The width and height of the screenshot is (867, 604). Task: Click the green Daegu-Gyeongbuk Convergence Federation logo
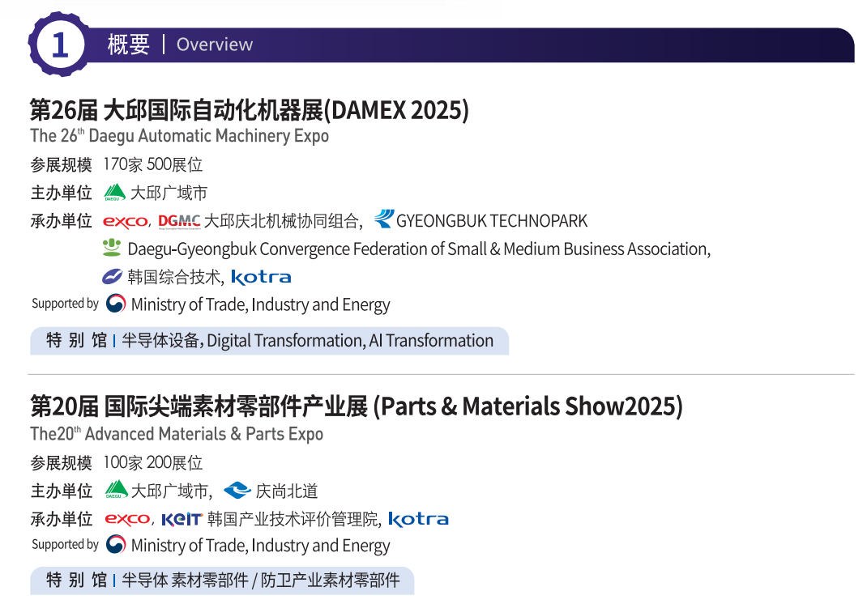[112, 248]
